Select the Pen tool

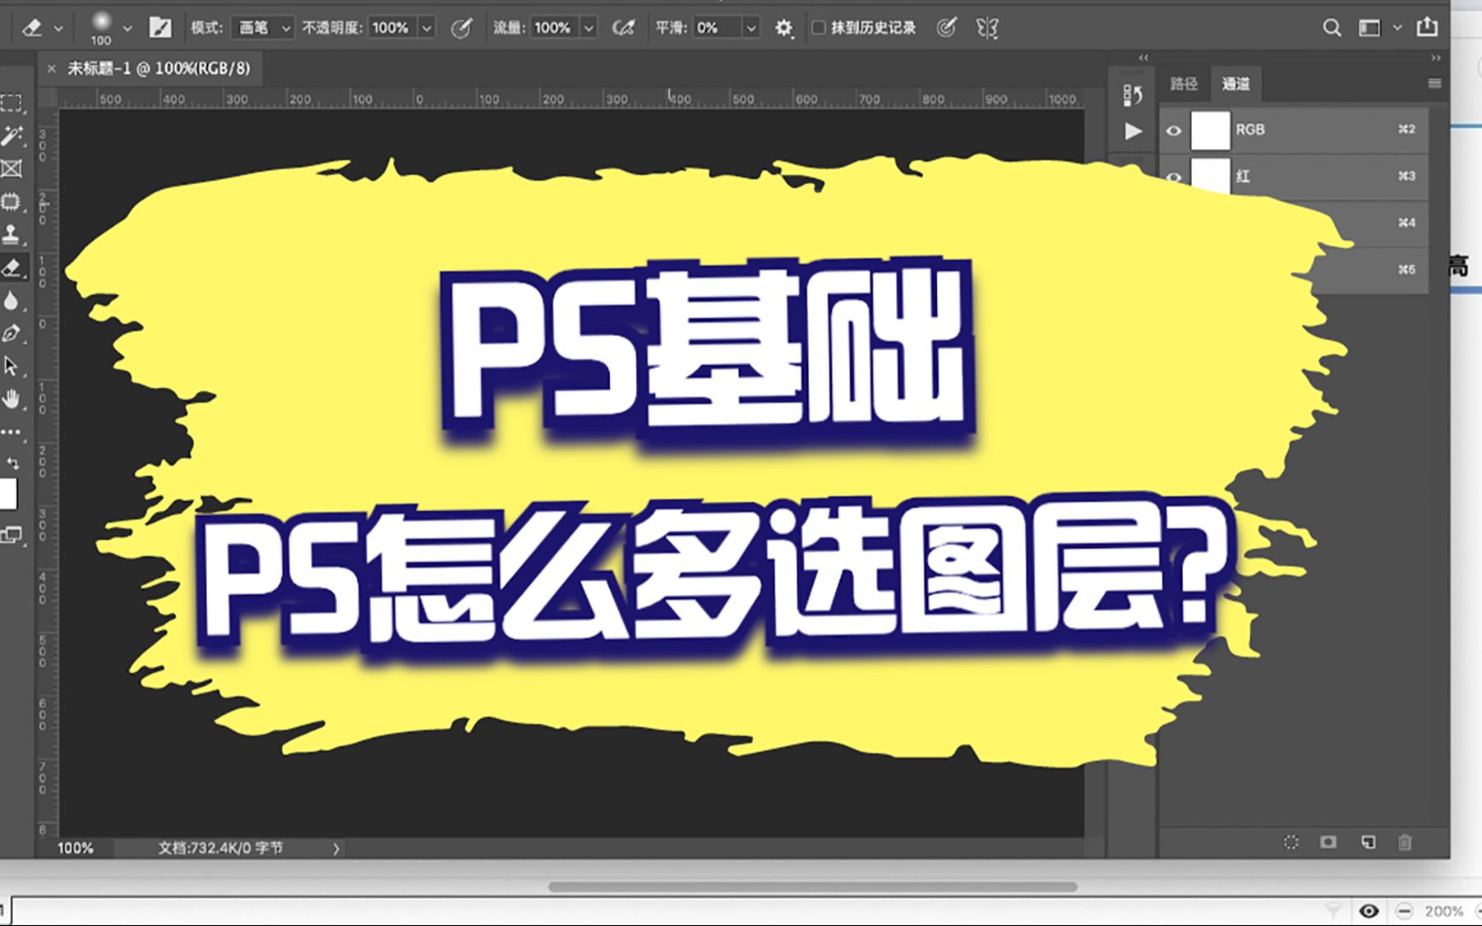12,333
